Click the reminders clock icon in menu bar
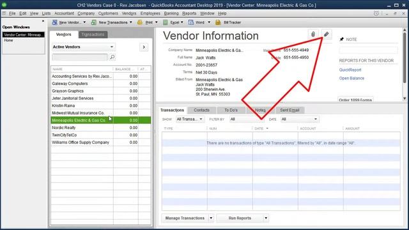 point(376,13)
